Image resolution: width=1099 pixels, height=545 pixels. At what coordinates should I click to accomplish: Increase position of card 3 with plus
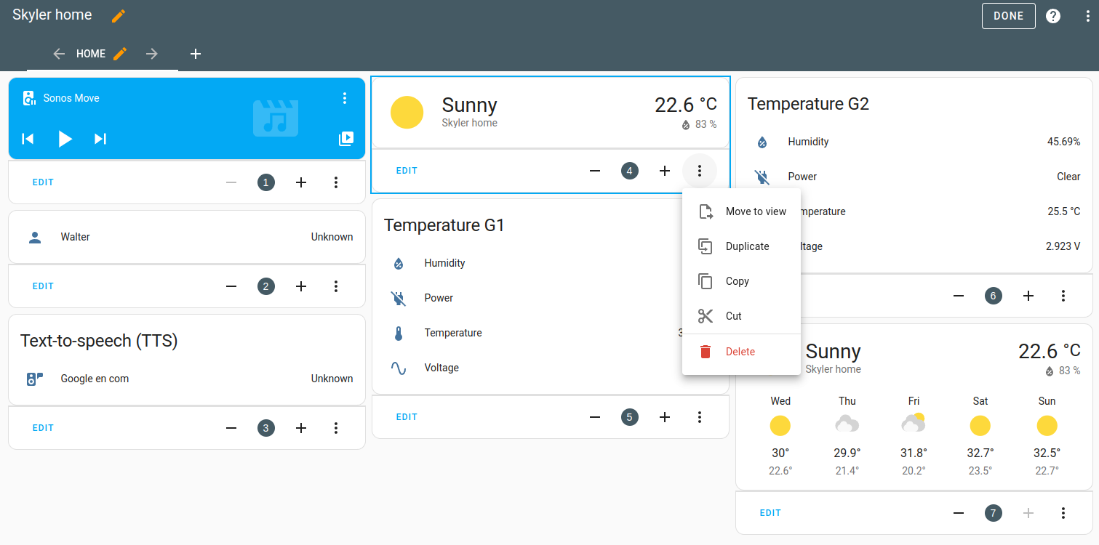(301, 428)
